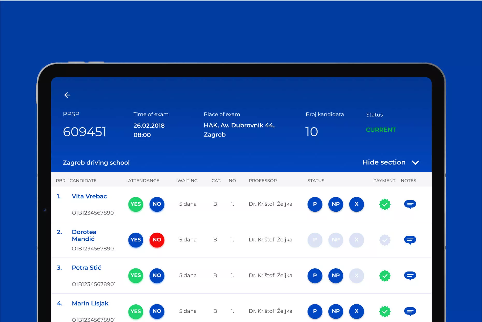This screenshot has width=482, height=322.
Task: Mark Vita Vrebac attendance as NO
Action: tap(157, 204)
